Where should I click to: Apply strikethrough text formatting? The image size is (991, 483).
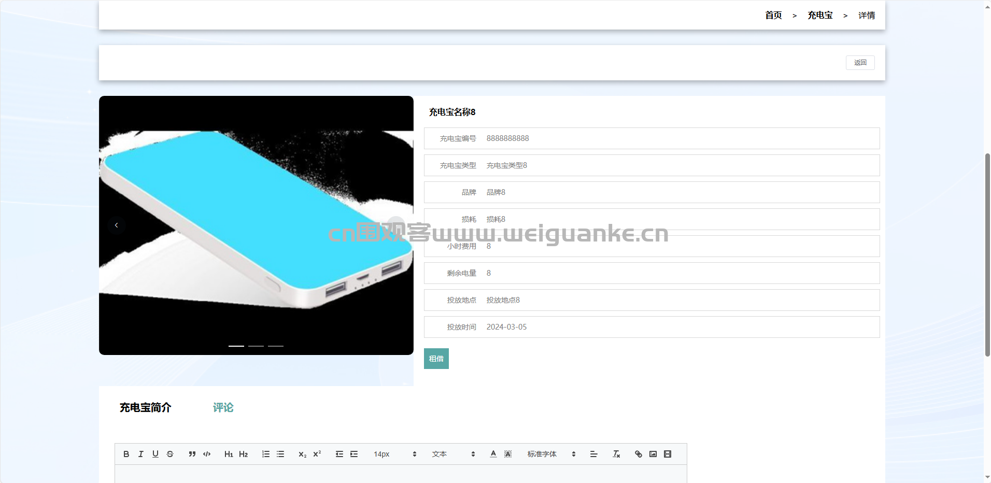pos(170,454)
